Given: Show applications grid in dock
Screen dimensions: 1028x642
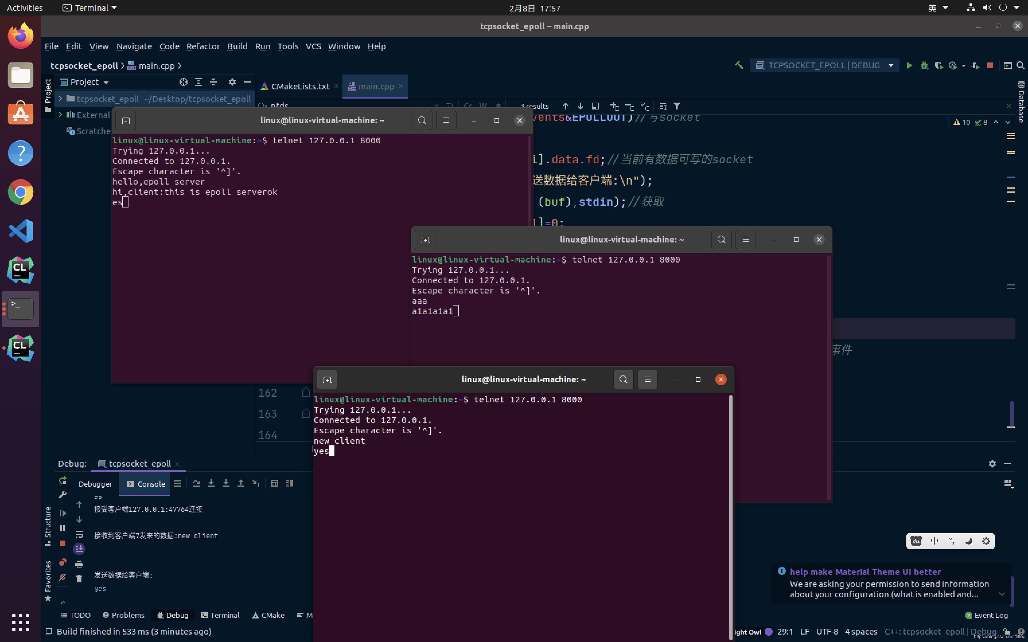Looking at the screenshot, I should tap(20, 623).
